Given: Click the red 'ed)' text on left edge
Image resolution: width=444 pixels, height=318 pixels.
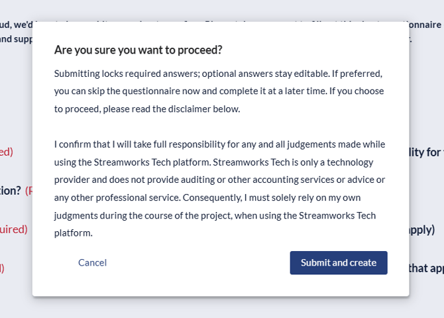Looking at the screenshot, I should point(7,152).
